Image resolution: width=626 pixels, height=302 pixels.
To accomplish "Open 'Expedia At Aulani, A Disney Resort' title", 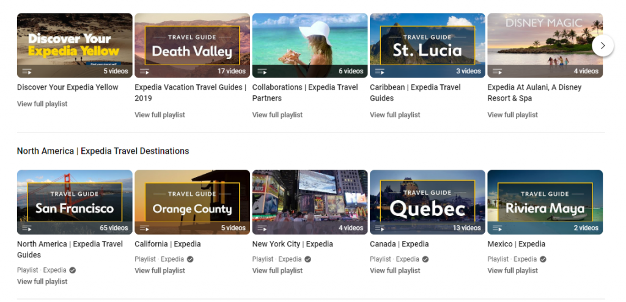I will point(534,93).
